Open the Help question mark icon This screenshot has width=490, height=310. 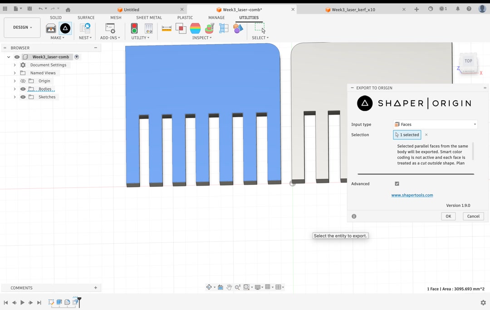coord(469,9)
